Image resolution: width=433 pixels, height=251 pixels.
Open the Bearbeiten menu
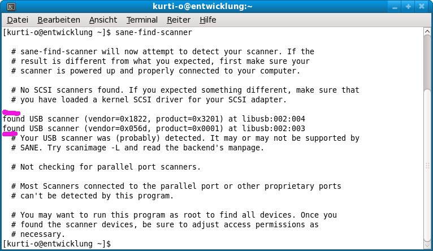tap(59, 20)
